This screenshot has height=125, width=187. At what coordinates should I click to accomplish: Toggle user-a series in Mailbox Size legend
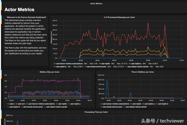pos(12,104)
